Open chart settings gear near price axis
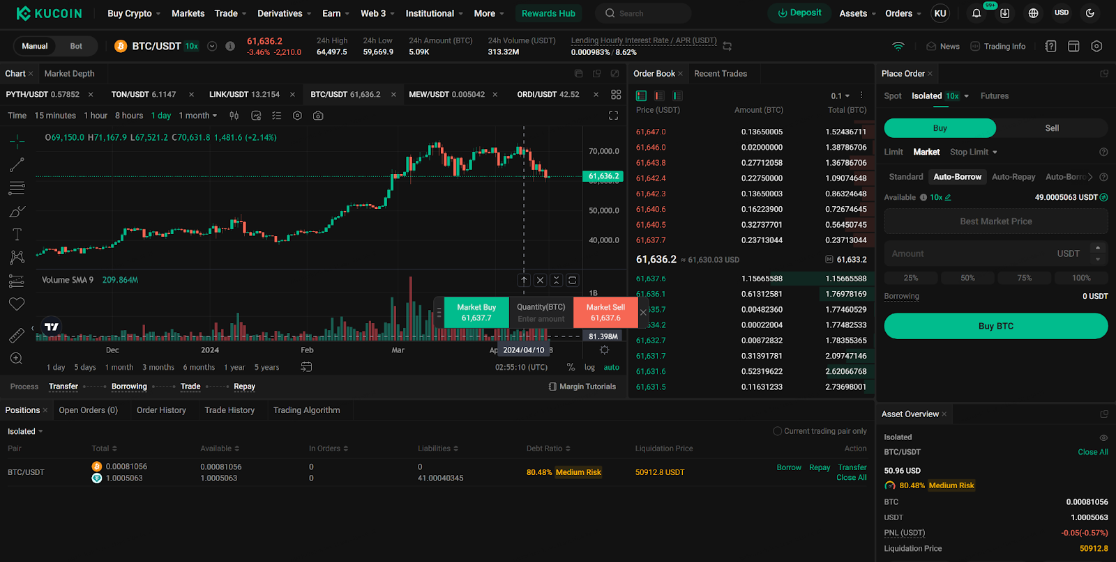The width and height of the screenshot is (1116, 562). click(x=604, y=350)
